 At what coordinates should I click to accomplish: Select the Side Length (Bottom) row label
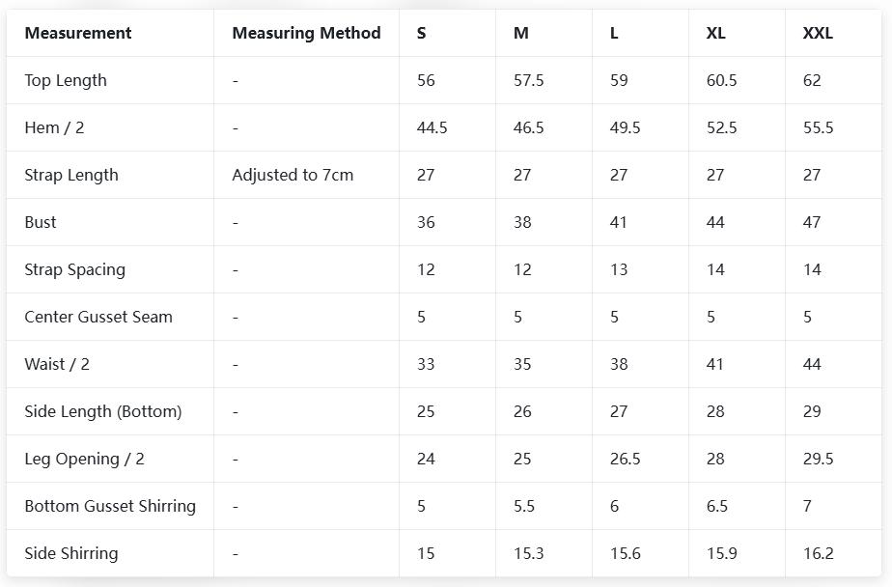[103, 411]
